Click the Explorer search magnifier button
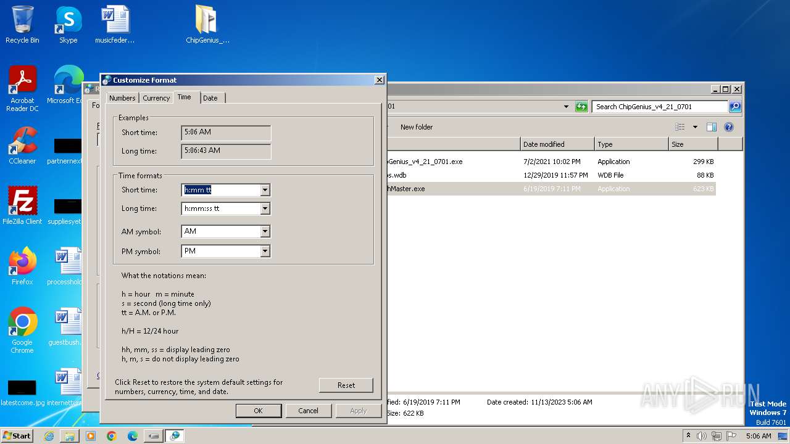Screen dimensions: 790x444 click(735, 107)
